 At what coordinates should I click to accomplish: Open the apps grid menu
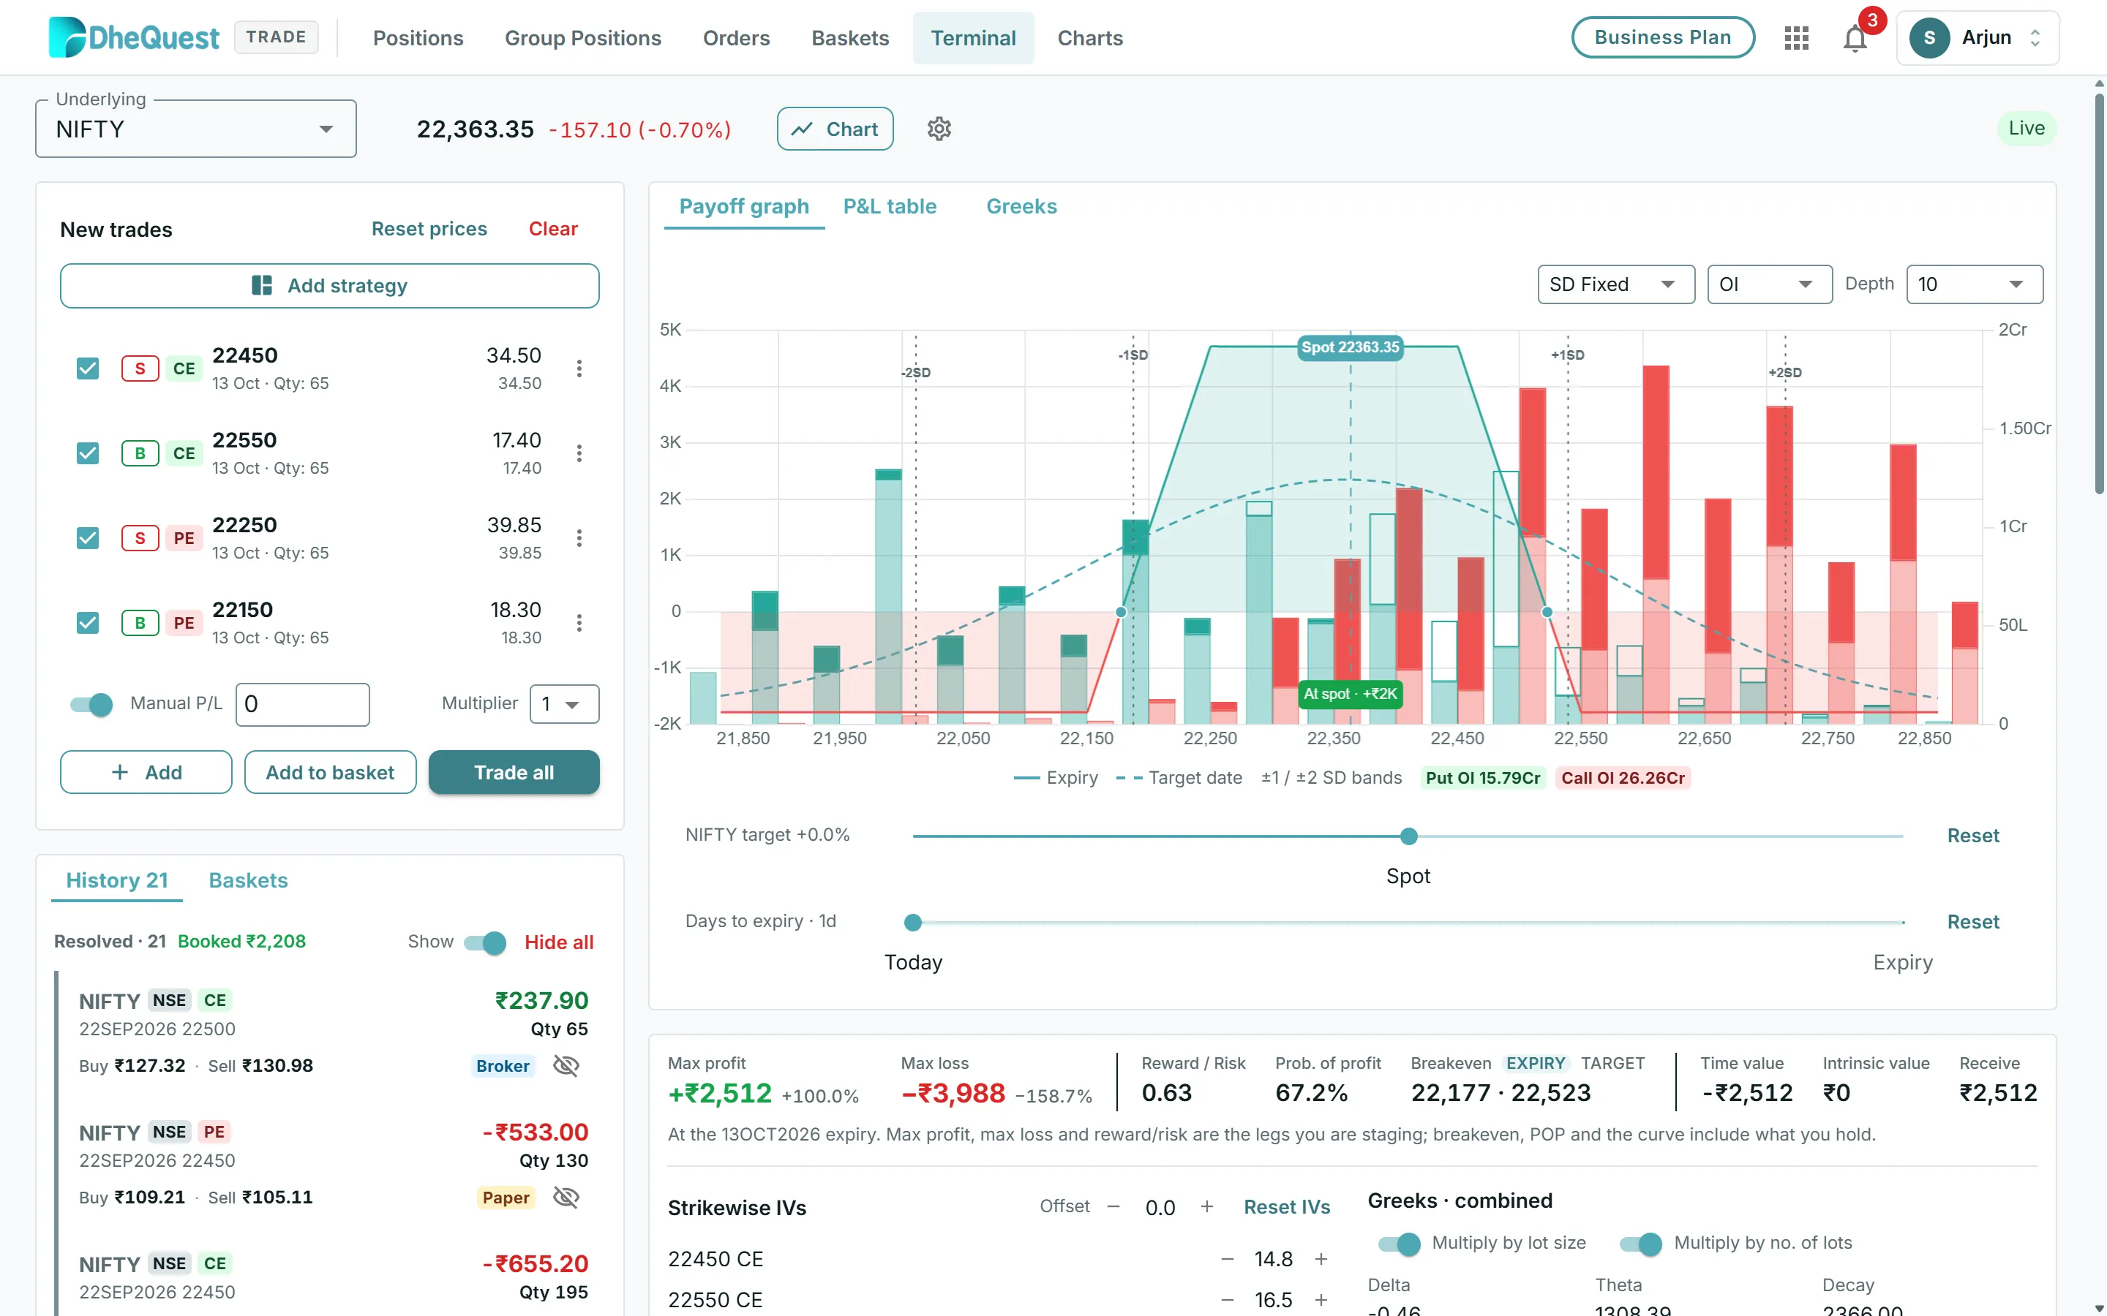[1796, 38]
